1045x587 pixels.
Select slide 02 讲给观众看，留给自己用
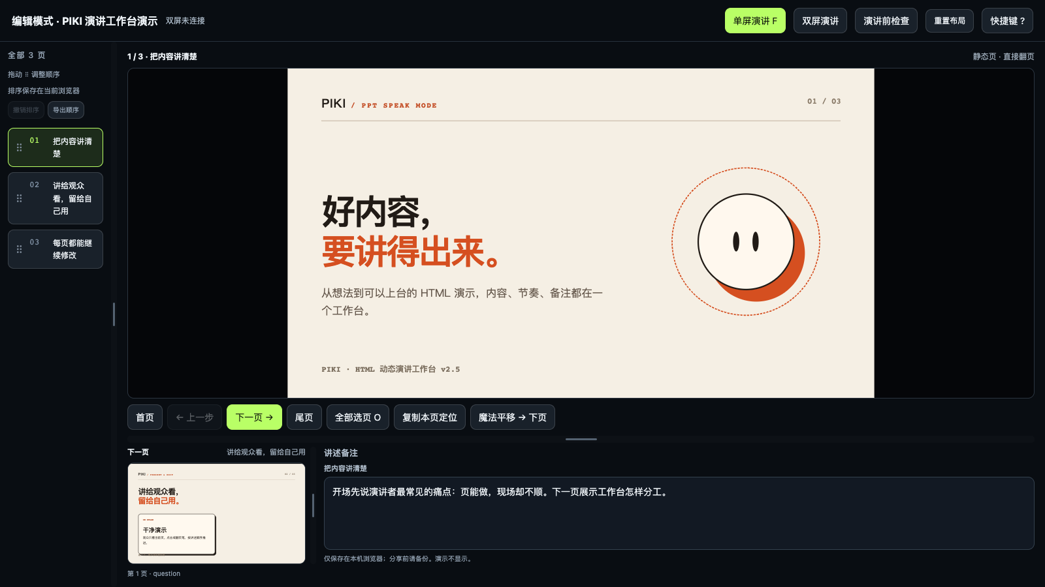pos(56,198)
